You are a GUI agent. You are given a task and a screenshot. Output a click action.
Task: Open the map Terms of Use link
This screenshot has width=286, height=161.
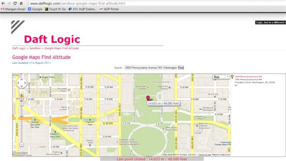(205, 155)
